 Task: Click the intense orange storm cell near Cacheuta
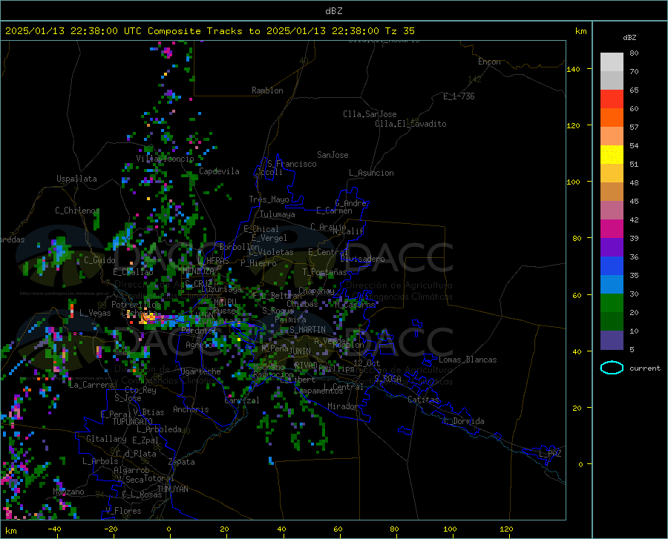(147, 317)
